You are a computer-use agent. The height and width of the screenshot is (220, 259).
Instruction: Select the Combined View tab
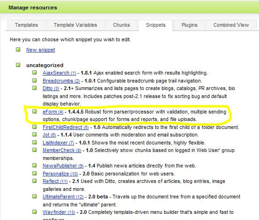(x=231, y=25)
